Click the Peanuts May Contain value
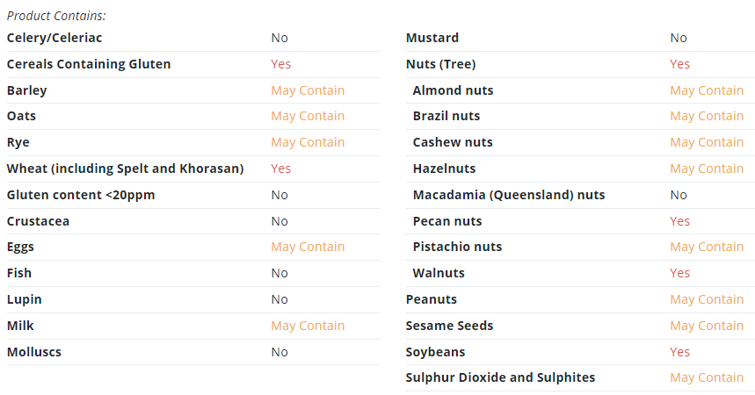Viewport: 755px width, 395px height. click(707, 299)
